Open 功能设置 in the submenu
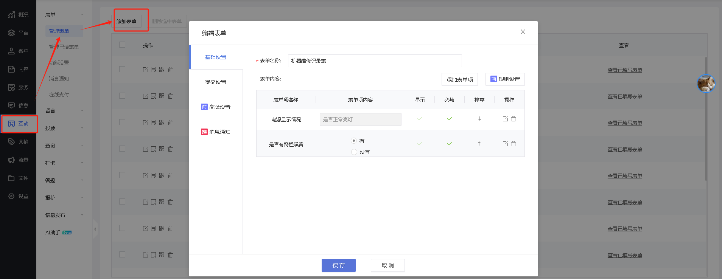Image resolution: width=722 pixels, height=279 pixels. pyautogui.click(x=59, y=63)
